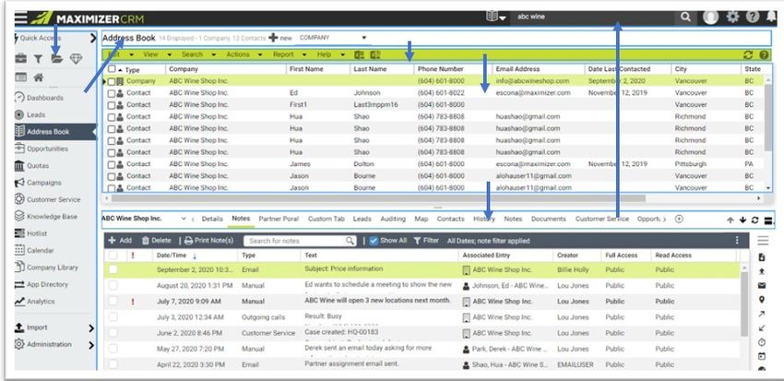This screenshot has height=381, width=784.
Task: Switch to the Details tab
Action: tap(212, 219)
